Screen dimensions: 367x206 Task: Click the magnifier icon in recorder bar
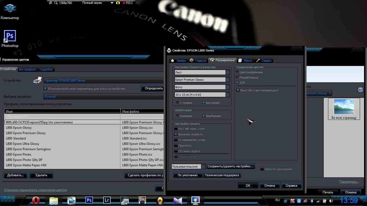56,3
